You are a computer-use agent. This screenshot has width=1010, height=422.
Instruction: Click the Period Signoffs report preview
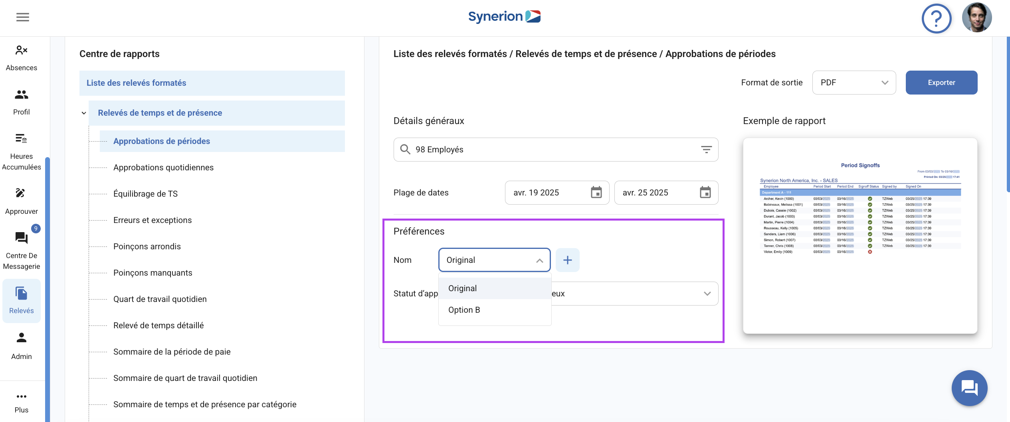click(x=860, y=235)
